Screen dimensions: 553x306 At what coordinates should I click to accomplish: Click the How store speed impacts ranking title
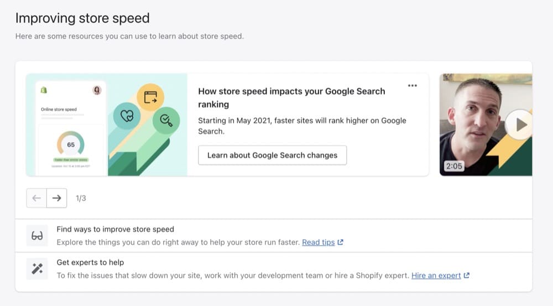click(291, 98)
